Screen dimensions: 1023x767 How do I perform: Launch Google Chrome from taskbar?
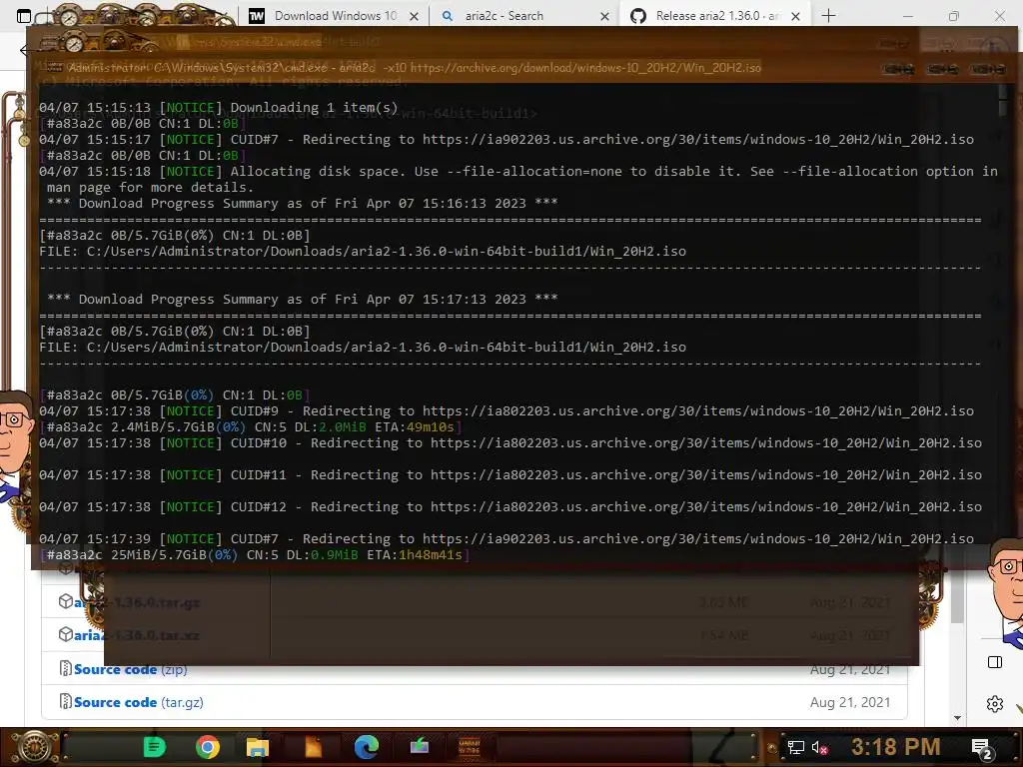click(208, 747)
